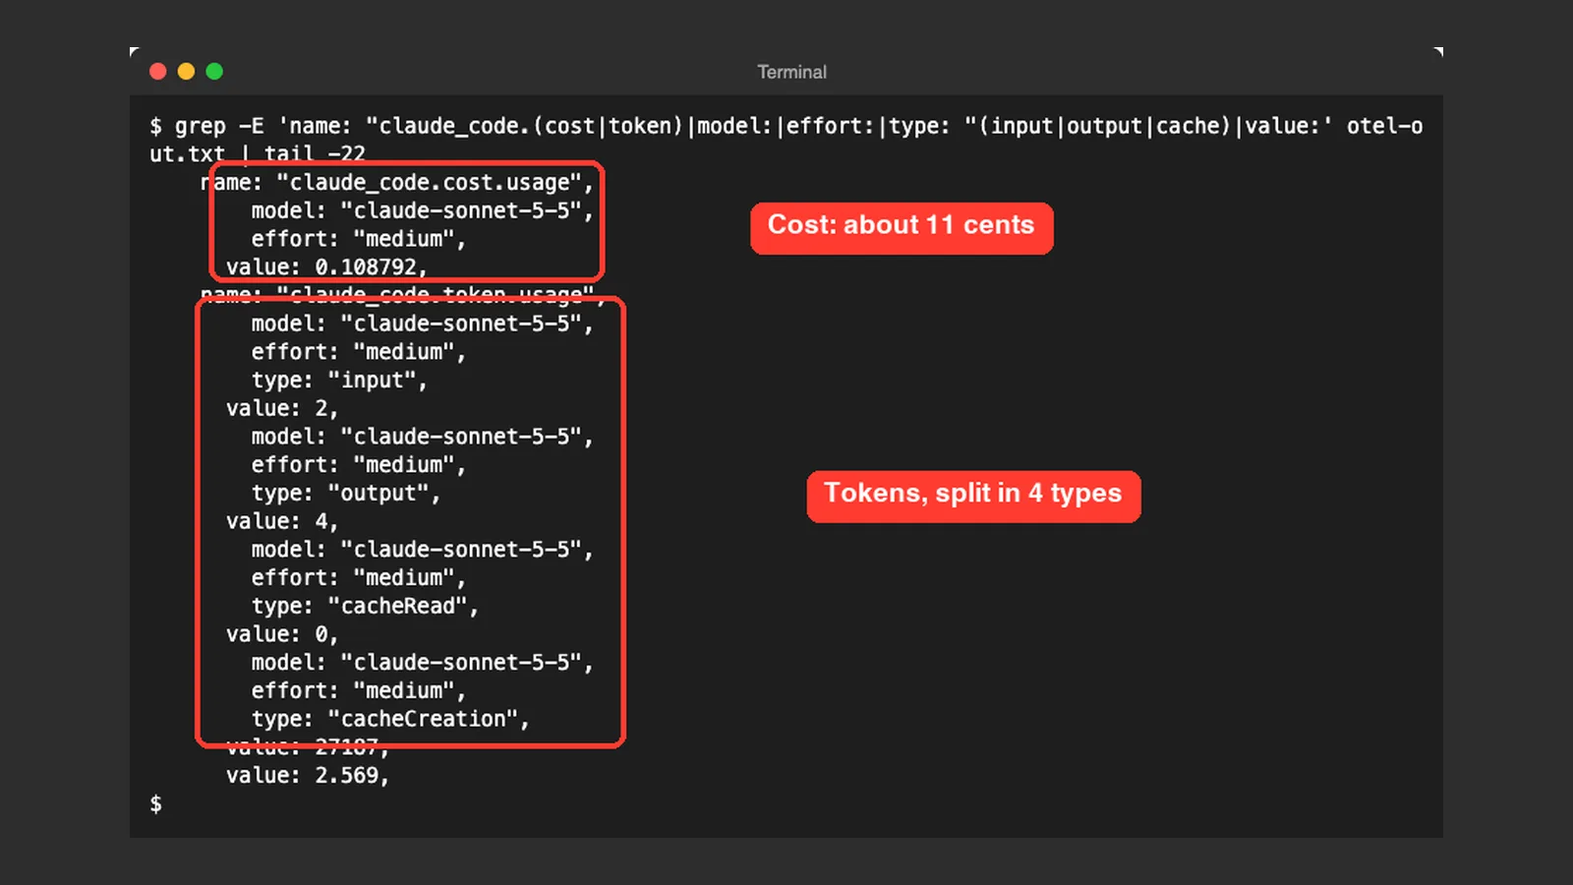
Task: Click the type "output" line
Action: click(346, 494)
